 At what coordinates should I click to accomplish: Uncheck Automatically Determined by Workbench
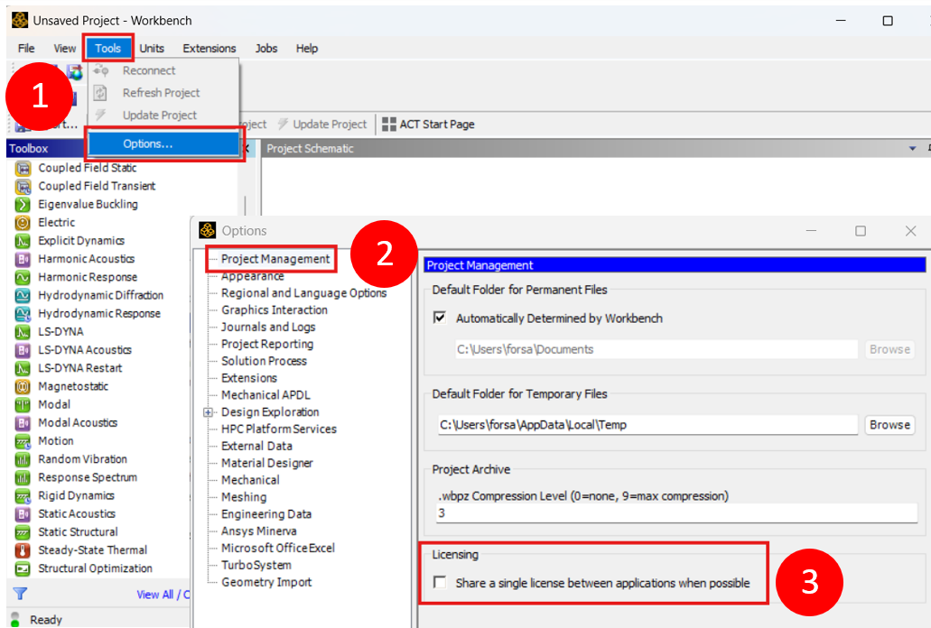440,318
